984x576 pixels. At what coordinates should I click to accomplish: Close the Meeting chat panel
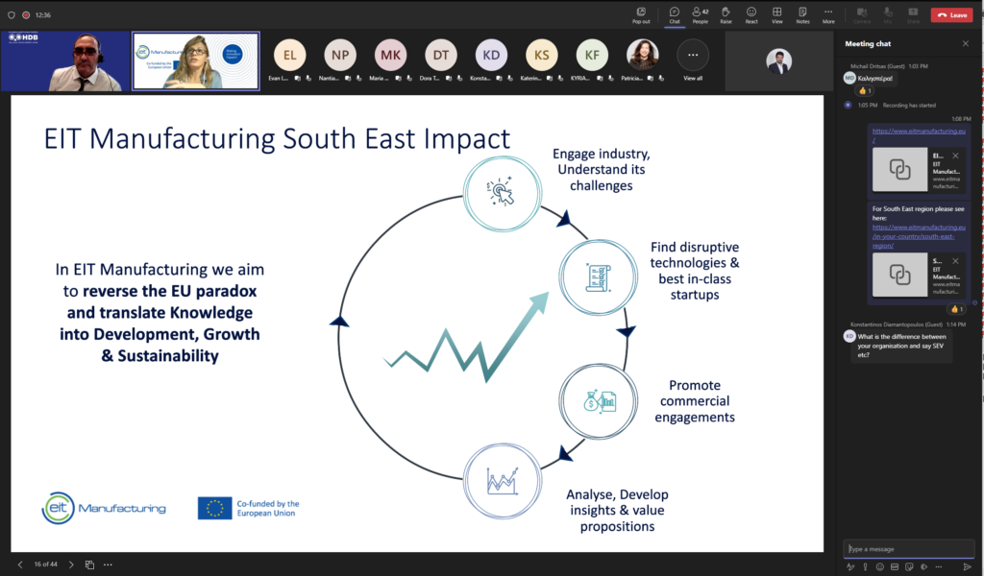(965, 43)
